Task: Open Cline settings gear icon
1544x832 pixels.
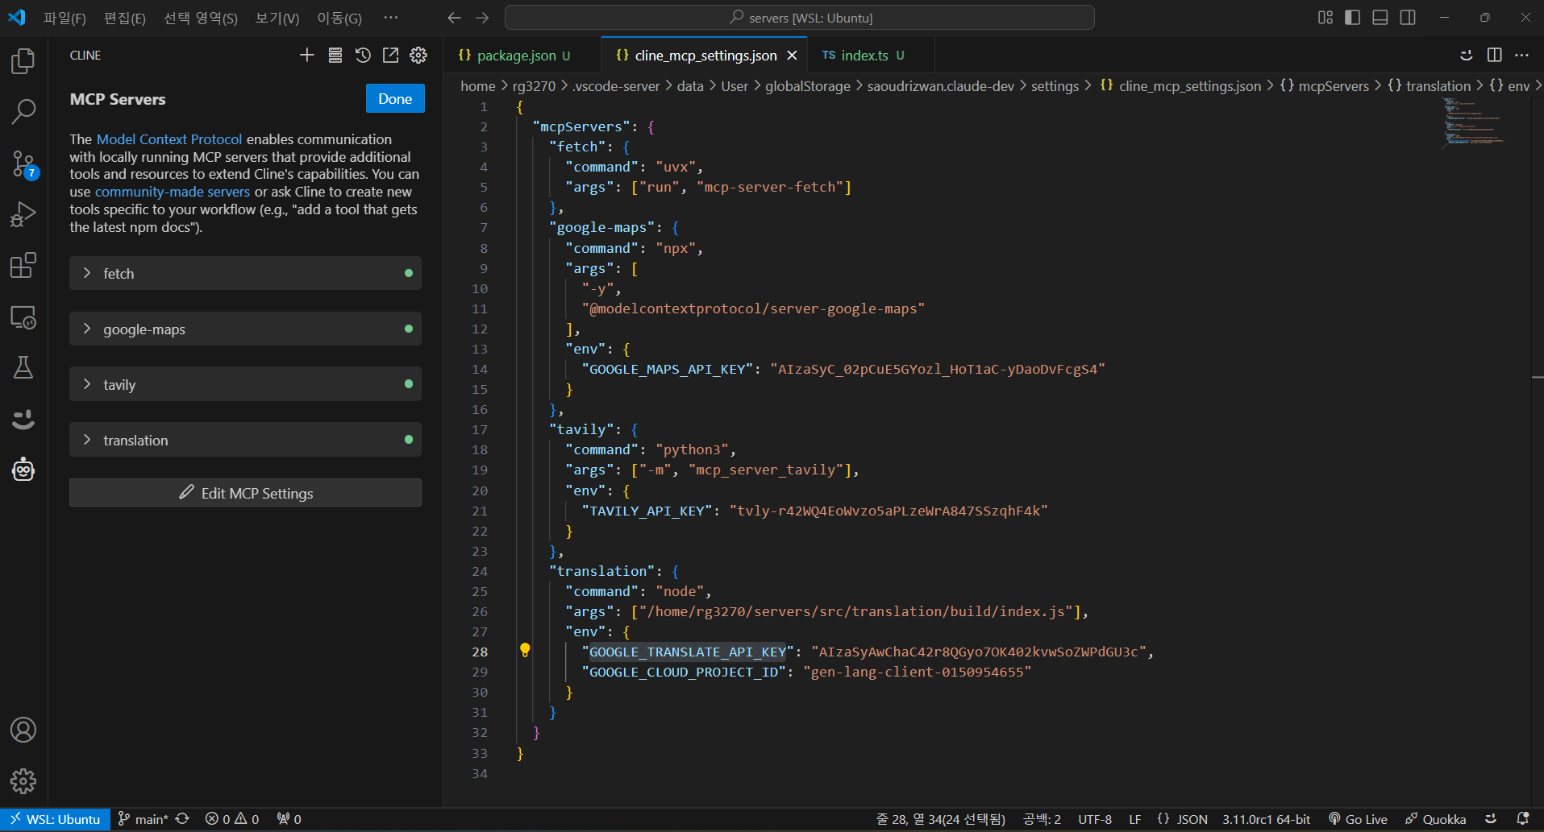Action: (418, 55)
